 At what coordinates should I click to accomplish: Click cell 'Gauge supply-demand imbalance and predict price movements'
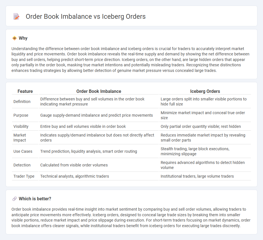click(98, 115)
